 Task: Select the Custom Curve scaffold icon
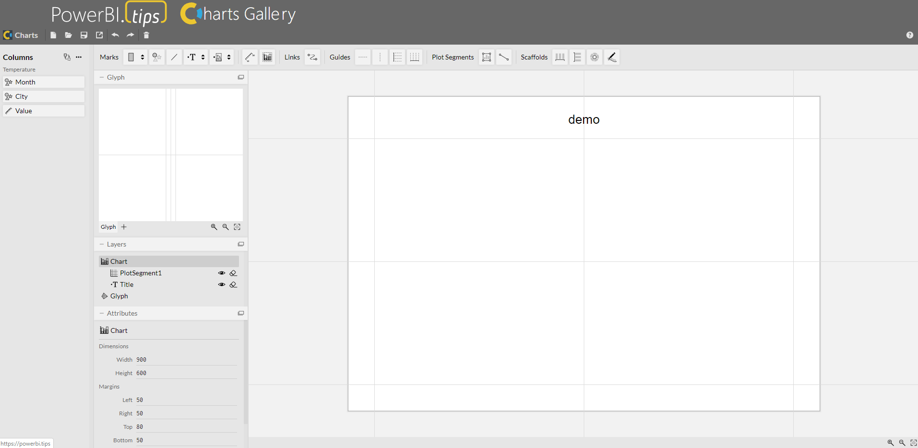[612, 57]
